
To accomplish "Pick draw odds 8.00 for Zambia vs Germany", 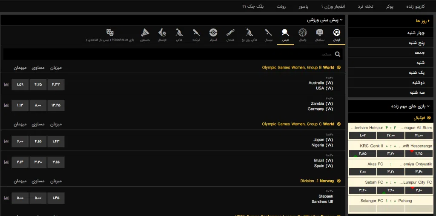I will 38,105.
